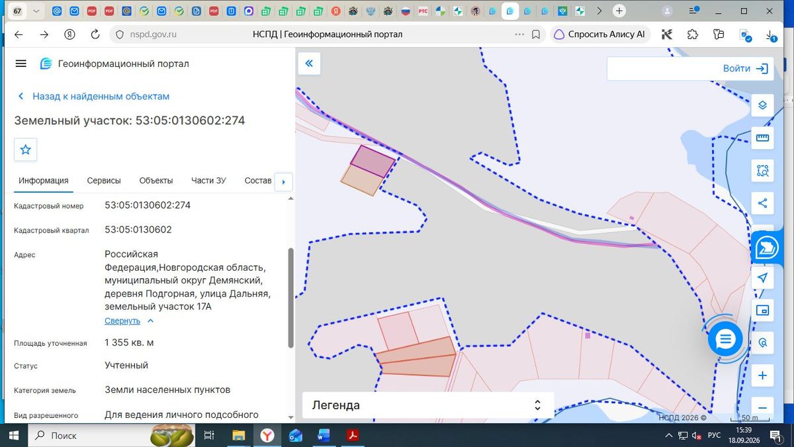The height and width of the screenshot is (447, 794).
Task: Switch РУС keyboard language in tray
Action: pyautogui.click(x=714, y=435)
